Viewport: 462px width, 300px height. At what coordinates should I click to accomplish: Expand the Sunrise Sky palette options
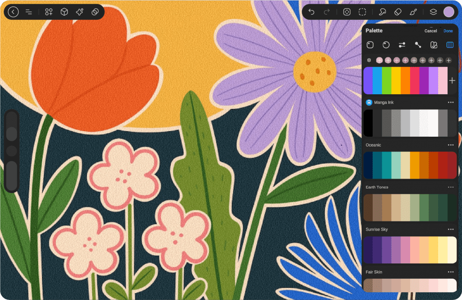450,229
